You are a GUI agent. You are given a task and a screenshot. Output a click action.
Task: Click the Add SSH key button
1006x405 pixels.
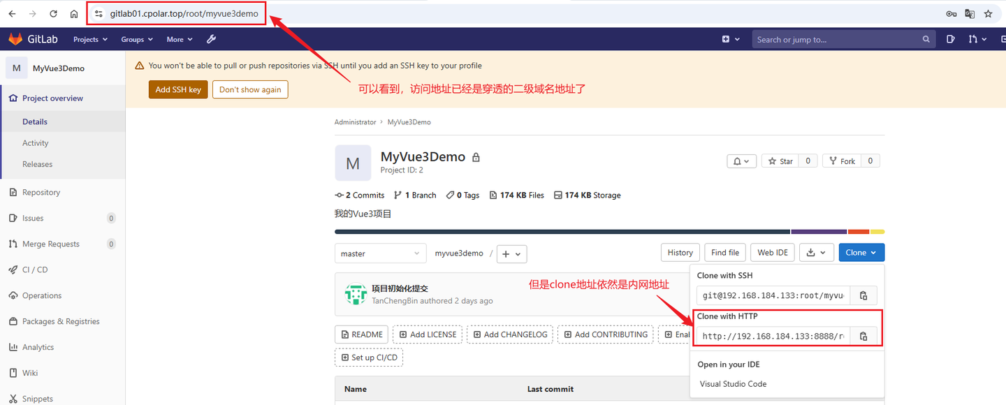[177, 89]
